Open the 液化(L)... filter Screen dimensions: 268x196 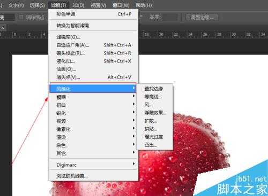click(93, 61)
